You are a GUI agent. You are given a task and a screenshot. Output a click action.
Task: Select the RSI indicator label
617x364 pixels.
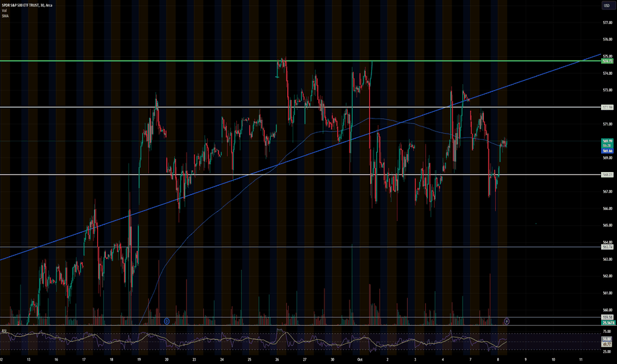point(4,330)
